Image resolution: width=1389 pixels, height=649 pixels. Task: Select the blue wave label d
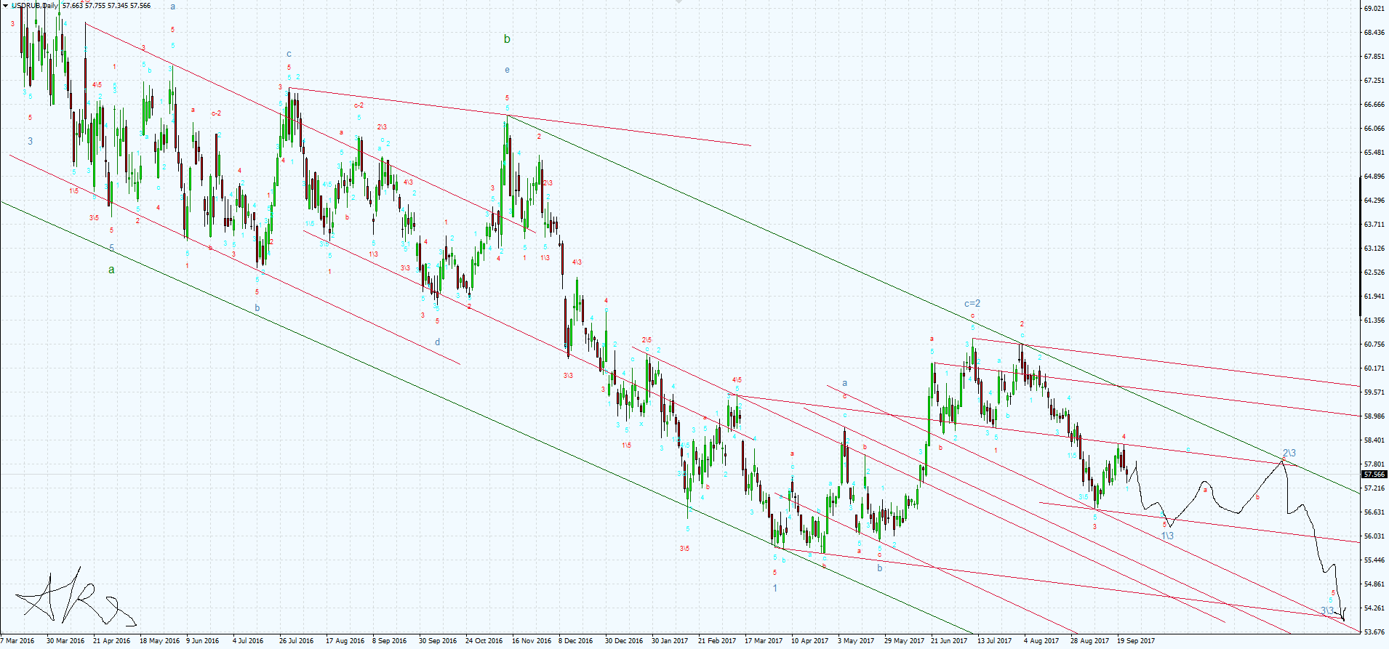(x=437, y=342)
